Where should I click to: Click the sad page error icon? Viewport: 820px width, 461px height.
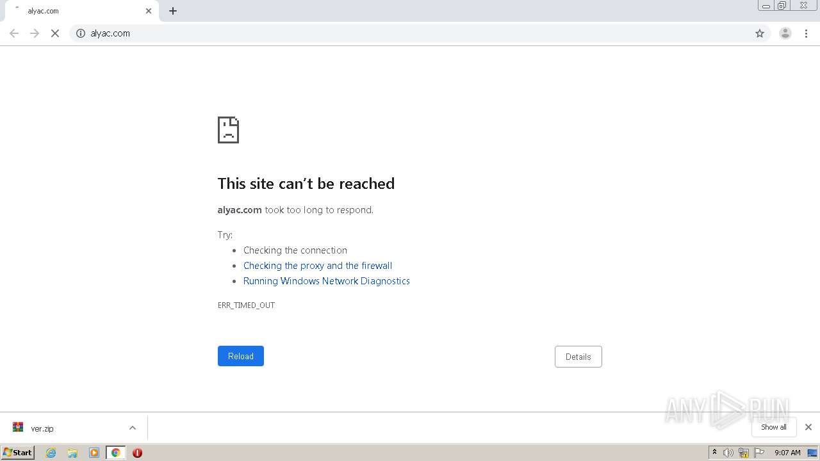(x=228, y=130)
